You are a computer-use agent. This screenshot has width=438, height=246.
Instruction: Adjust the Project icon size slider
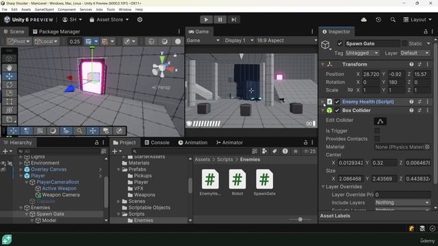(300, 219)
